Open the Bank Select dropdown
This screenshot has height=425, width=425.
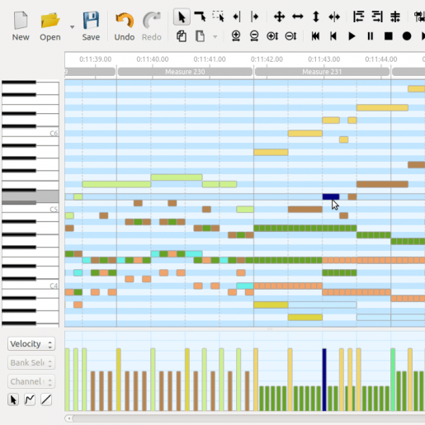[31, 362]
